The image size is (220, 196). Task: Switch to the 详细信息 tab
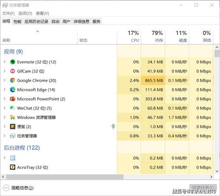82,22
